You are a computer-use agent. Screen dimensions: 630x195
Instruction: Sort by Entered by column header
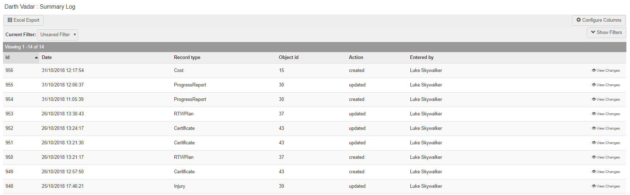[422, 58]
